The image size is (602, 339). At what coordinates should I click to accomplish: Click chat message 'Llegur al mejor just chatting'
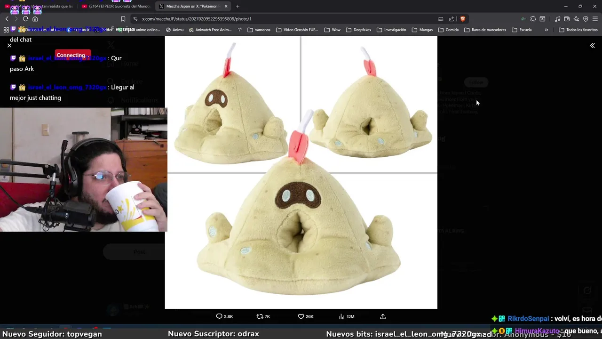point(71,92)
